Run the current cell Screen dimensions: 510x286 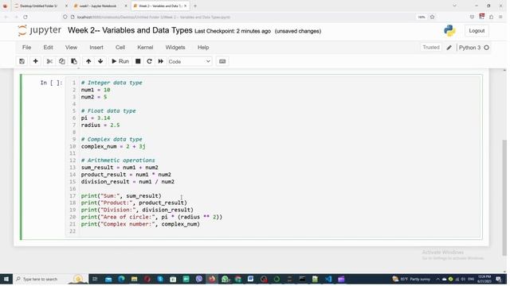pos(120,61)
